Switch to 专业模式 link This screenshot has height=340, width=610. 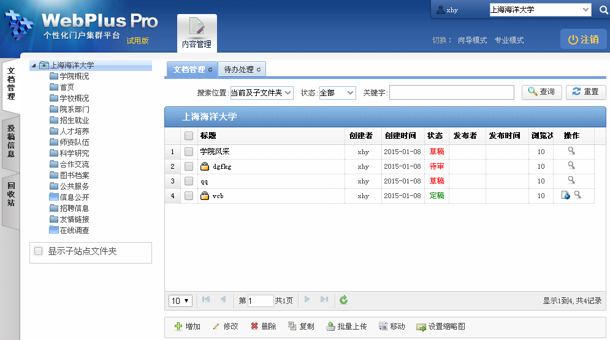click(x=509, y=40)
